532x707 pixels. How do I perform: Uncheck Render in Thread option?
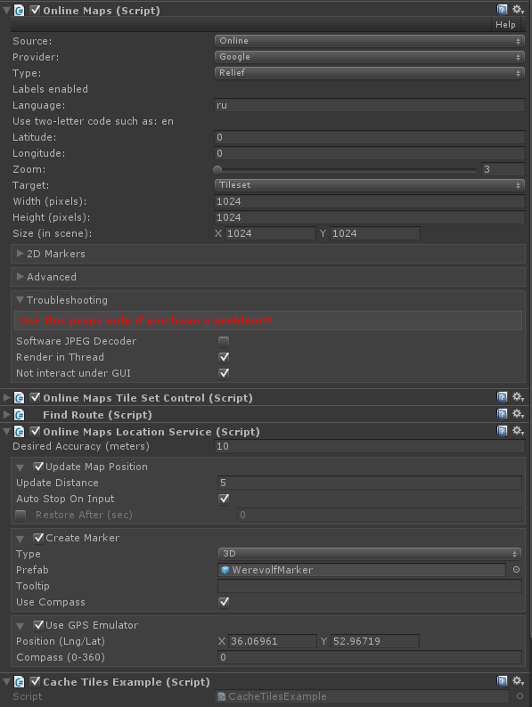pyautogui.click(x=224, y=357)
